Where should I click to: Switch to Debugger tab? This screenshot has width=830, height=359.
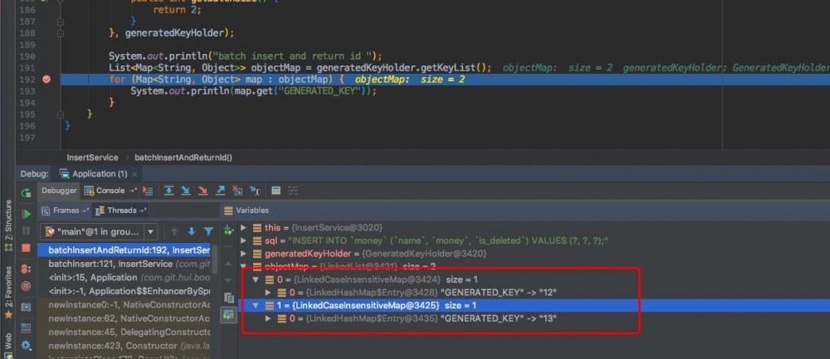coord(59,191)
